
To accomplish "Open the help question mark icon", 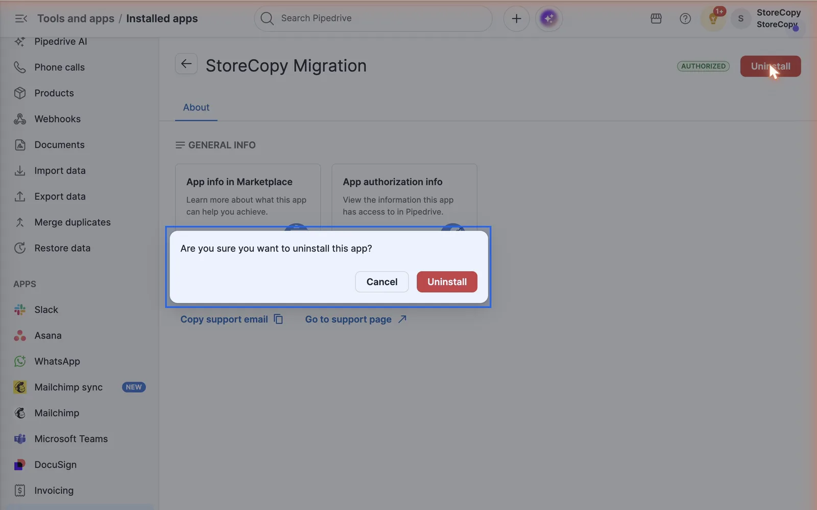I will 685,18.
